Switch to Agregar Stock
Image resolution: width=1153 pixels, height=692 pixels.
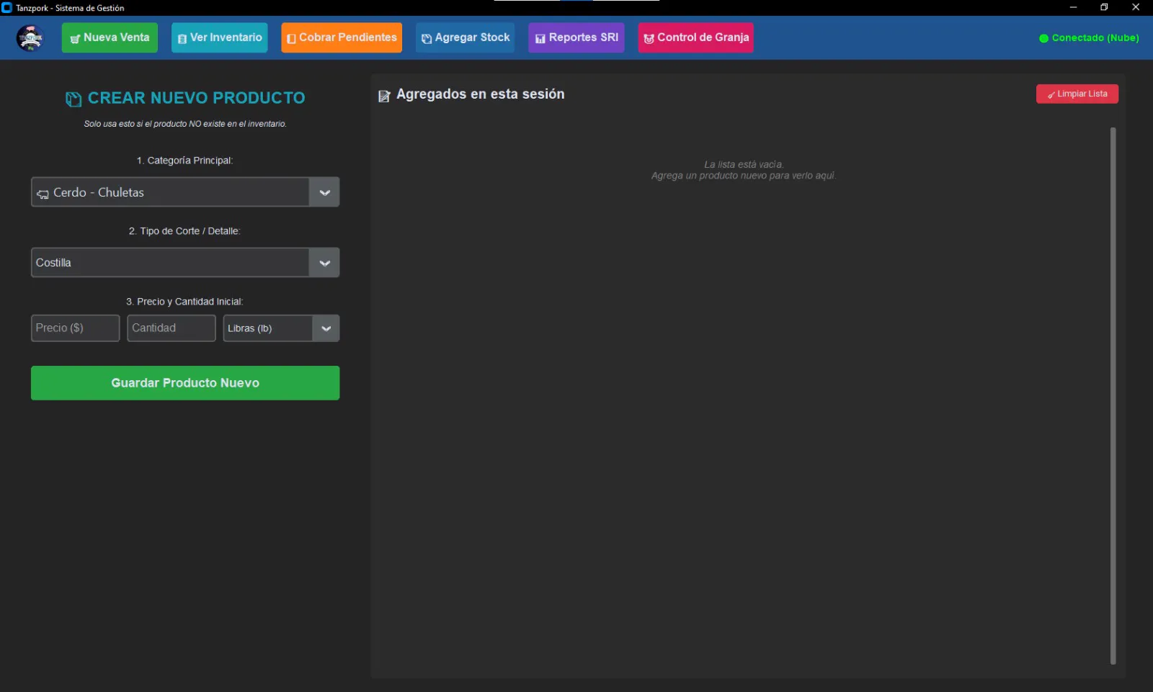(465, 37)
